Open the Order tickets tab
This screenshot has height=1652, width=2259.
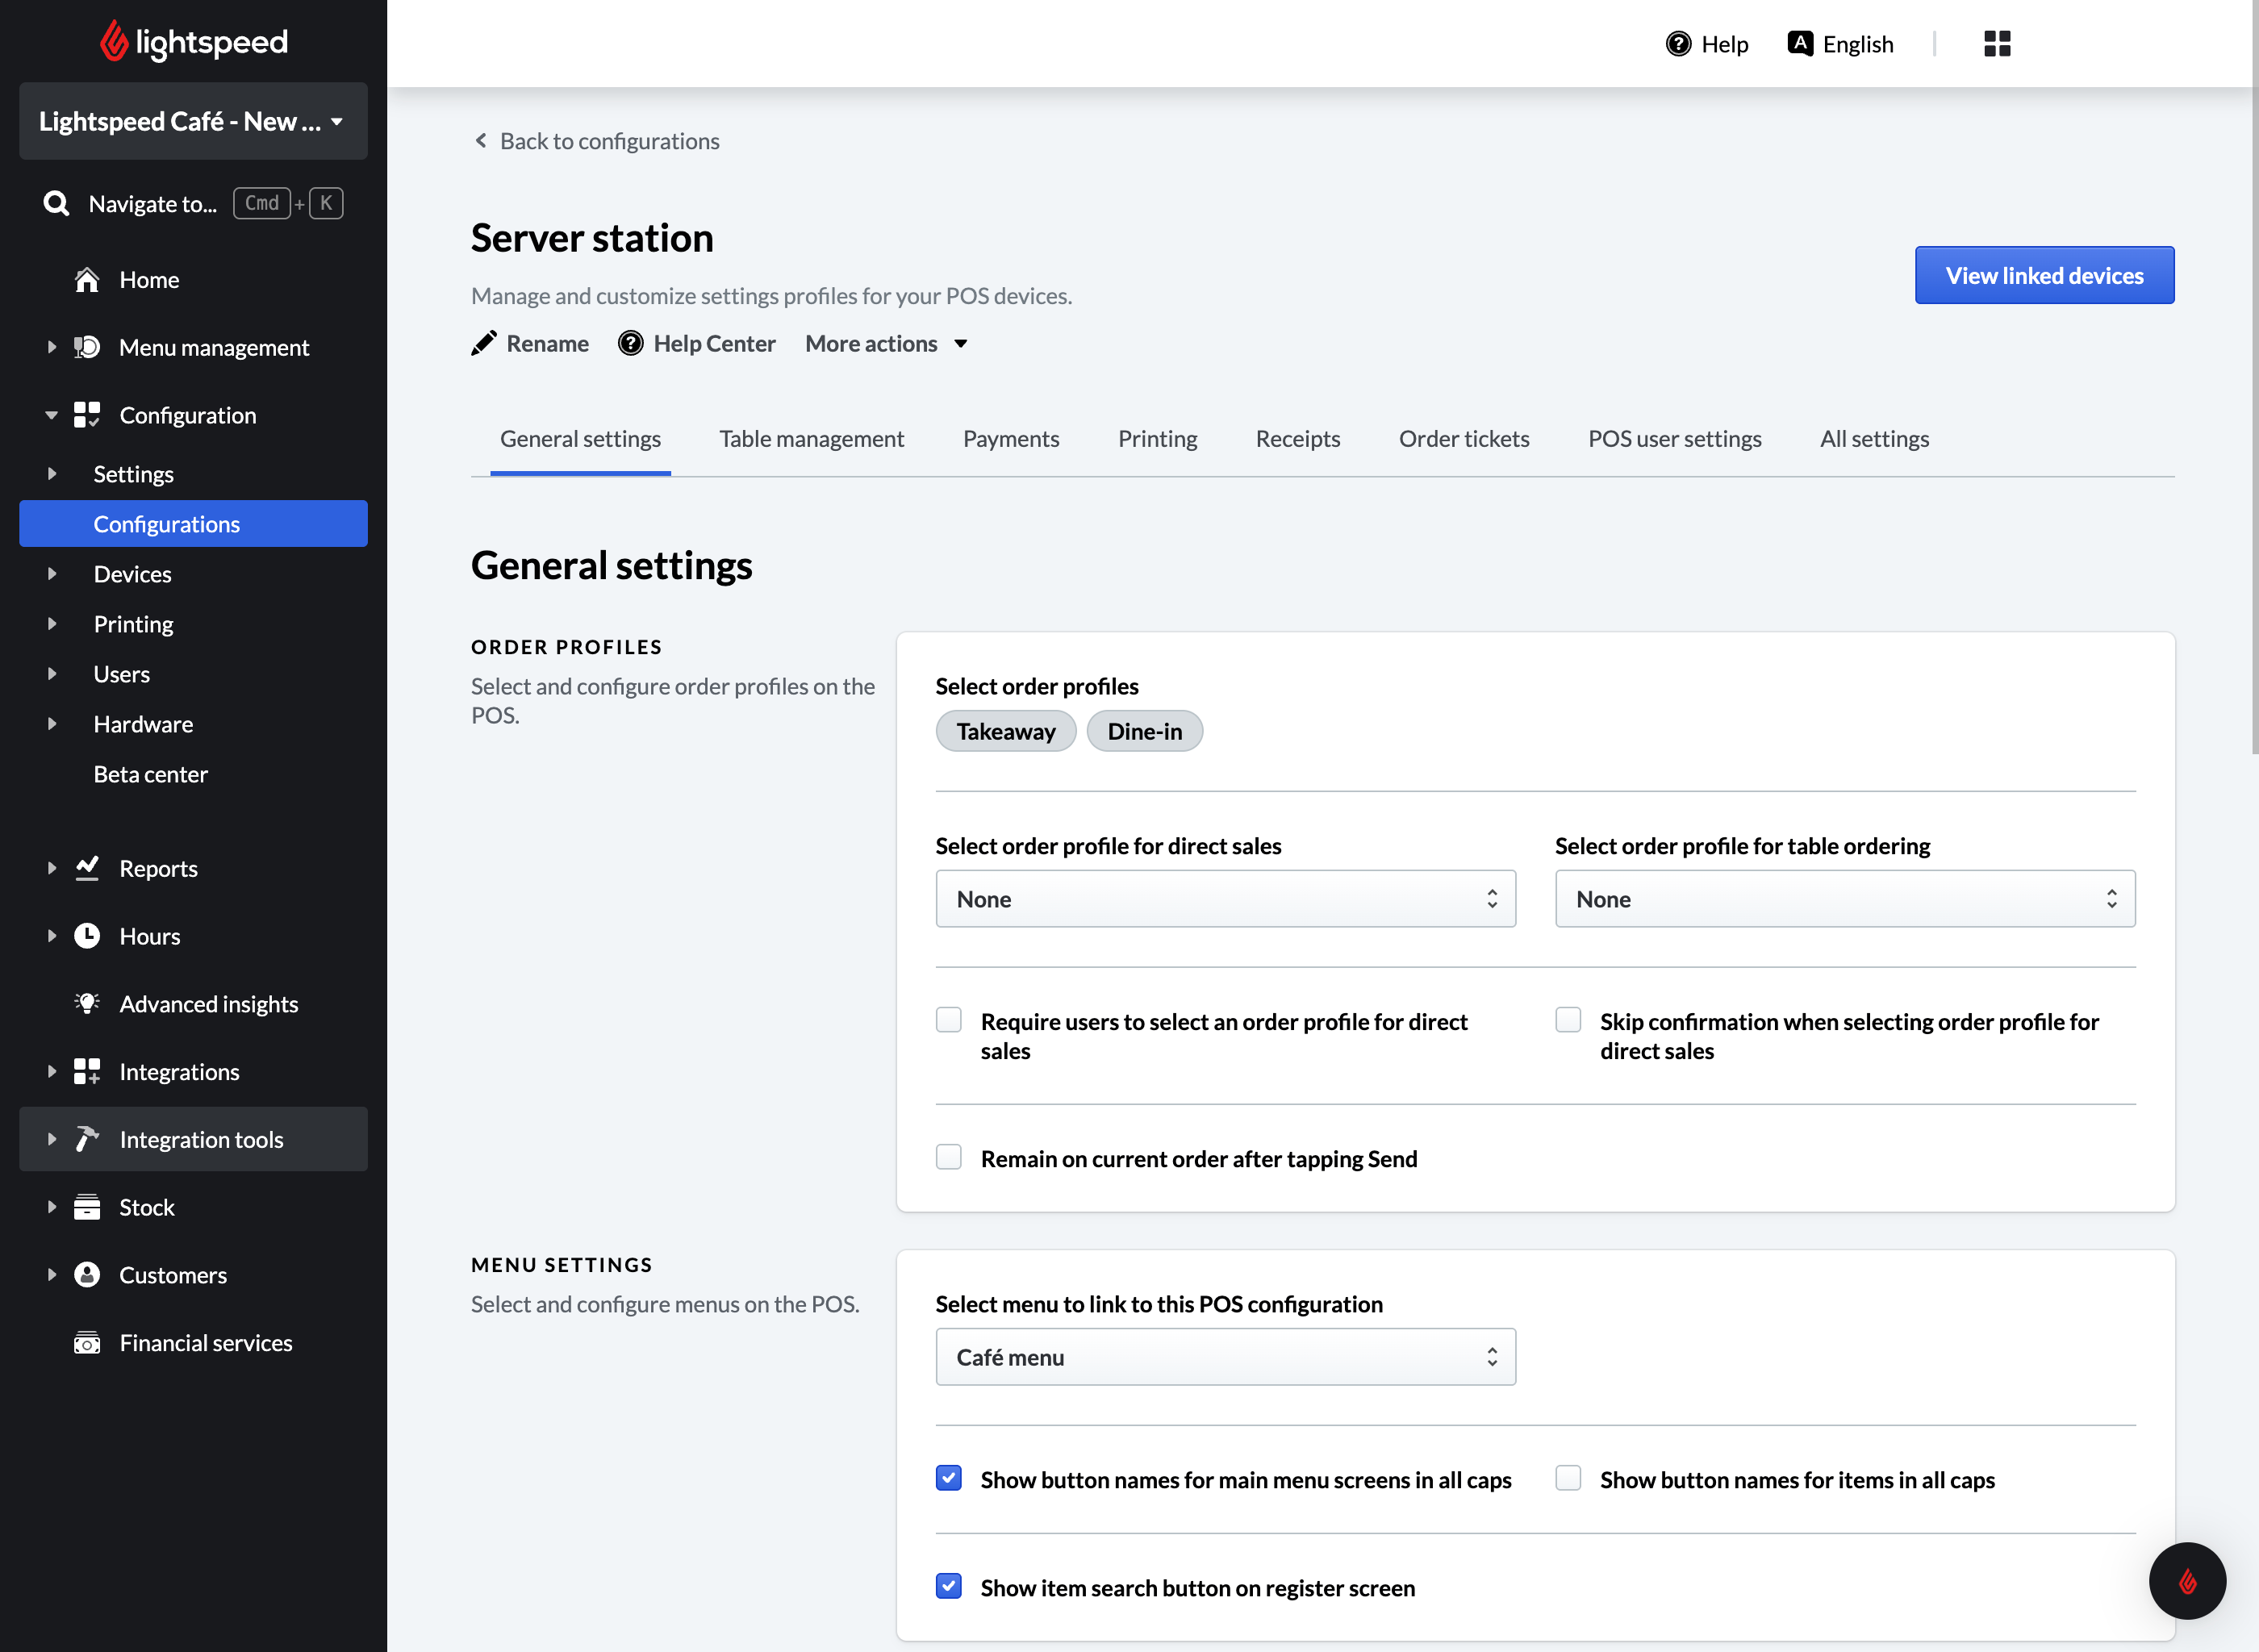(1463, 439)
